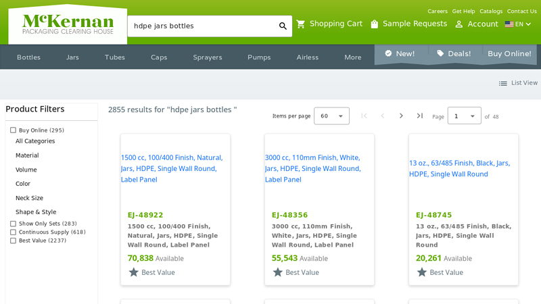Jump to last results page arrow
Screen dimensions: 541x304
pos(420,116)
